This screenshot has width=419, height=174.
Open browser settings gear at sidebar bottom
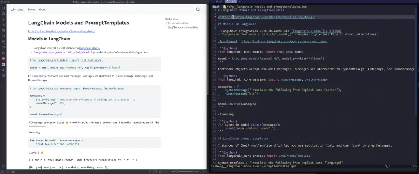(x=3, y=166)
